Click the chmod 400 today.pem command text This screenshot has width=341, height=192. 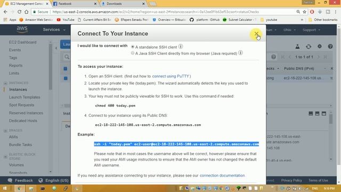tap(115, 106)
